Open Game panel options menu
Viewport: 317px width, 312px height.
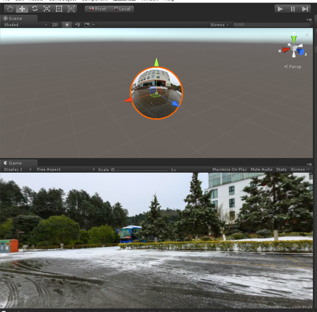click(309, 164)
